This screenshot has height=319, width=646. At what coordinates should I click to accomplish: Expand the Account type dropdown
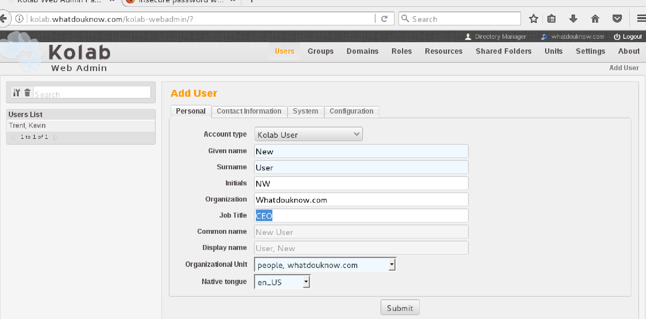tap(308, 134)
